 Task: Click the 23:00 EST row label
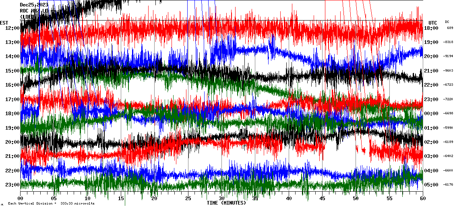pos(12,185)
